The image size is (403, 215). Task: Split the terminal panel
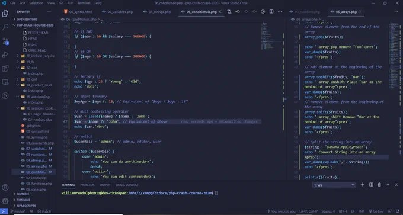pos(371,185)
